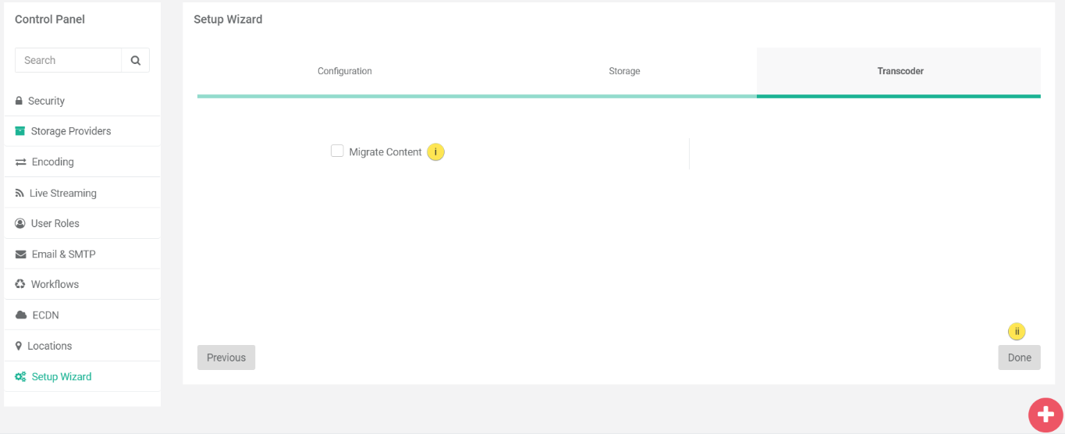This screenshot has width=1065, height=434.
Task: Switch to the Storage wizard tab
Action: tap(624, 71)
